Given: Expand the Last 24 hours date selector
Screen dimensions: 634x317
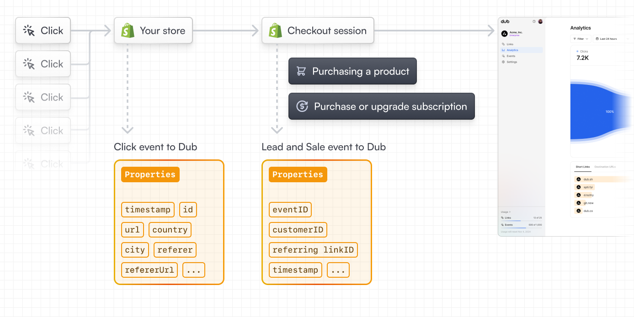Looking at the screenshot, I should coord(608,39).
